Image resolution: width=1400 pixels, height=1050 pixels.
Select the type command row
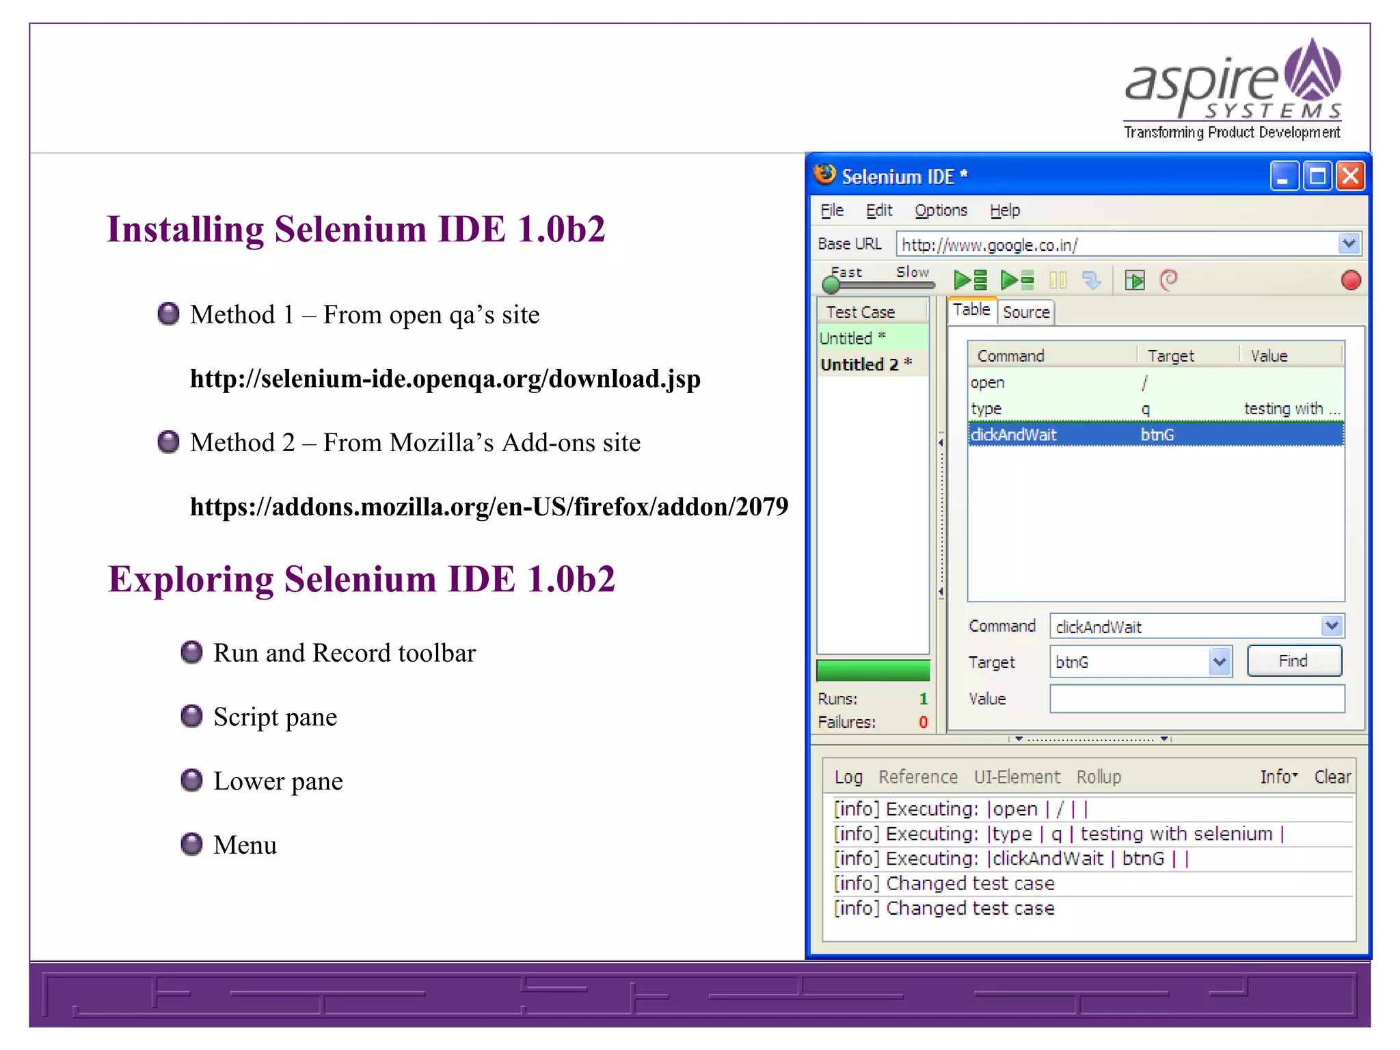[1156, 408]
